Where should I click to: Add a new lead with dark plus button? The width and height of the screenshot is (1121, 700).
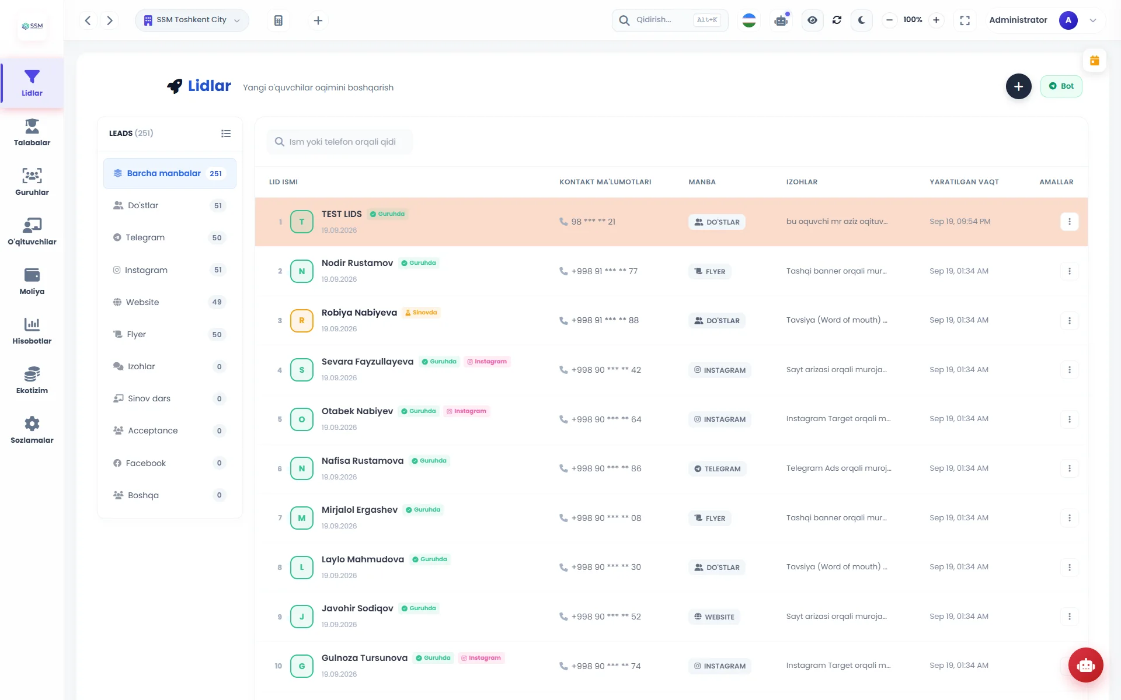(1018, 86)
